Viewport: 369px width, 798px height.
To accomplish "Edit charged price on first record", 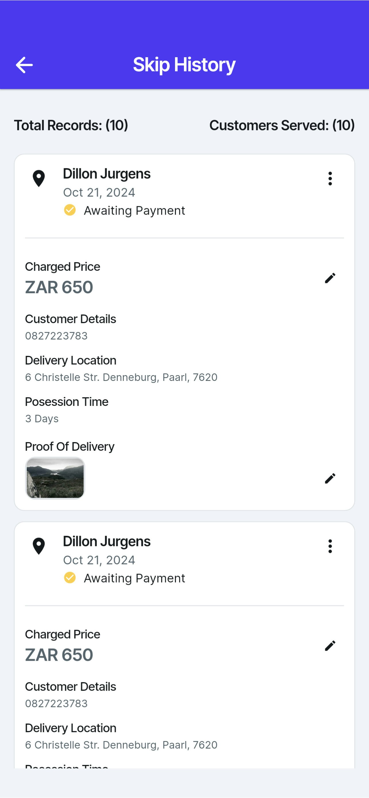I will 330,278.
